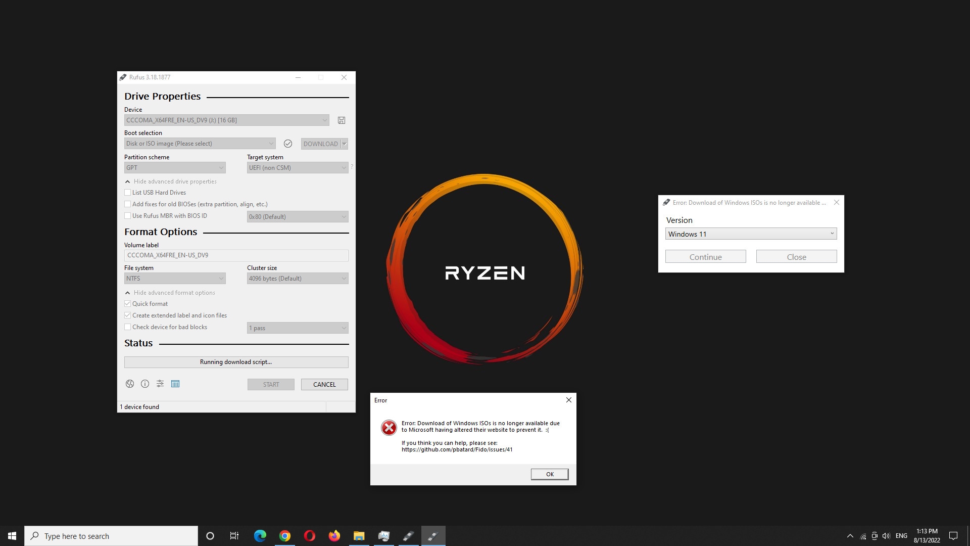Expand the Windows 11 version dropdown
The image size is (970, 546).
[x=832, y=234]
